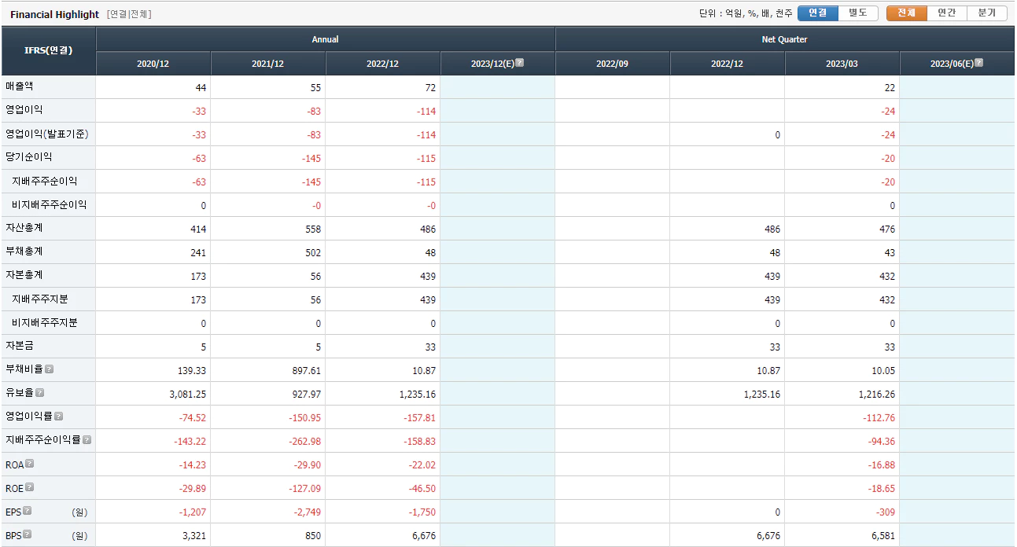Select the 자본금 row label
The image size is (1017, 547).
click(x=20, y=346)
